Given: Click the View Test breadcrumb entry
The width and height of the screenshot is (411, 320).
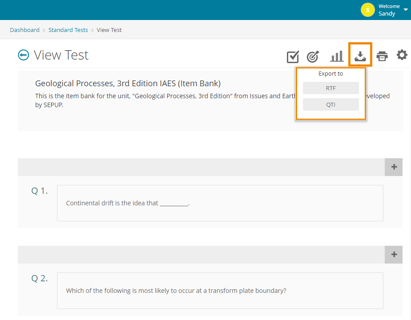Looking at the screenshot, I should 109,30.
